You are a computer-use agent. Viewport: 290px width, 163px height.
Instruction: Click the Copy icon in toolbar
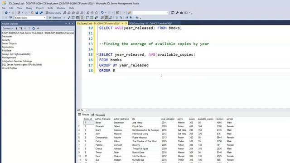(92, 13)
